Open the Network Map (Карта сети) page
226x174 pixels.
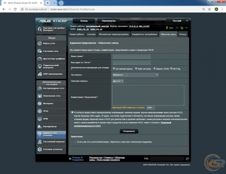click(51, 43)
